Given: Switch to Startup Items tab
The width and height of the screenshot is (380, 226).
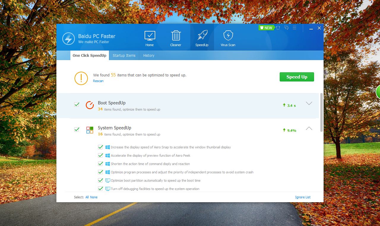Looking at the screenshot, I should [124, 55].
